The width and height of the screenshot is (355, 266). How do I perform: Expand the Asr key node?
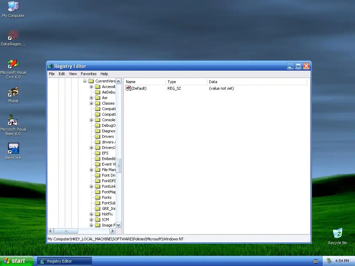[x=91, y=98]
